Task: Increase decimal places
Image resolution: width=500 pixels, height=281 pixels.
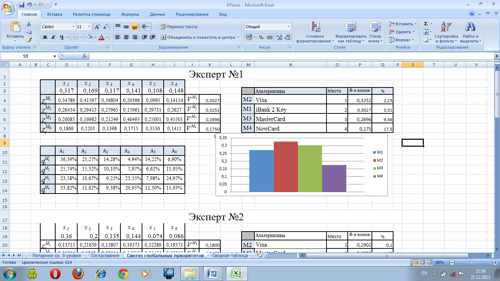Action: pos(279,37)
